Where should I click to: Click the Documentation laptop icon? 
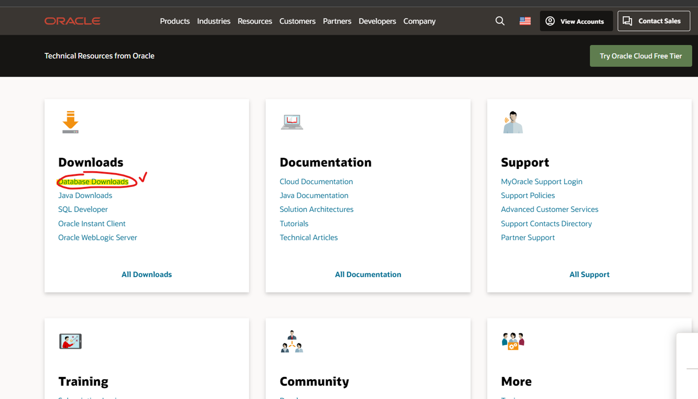tap(292, 122)
